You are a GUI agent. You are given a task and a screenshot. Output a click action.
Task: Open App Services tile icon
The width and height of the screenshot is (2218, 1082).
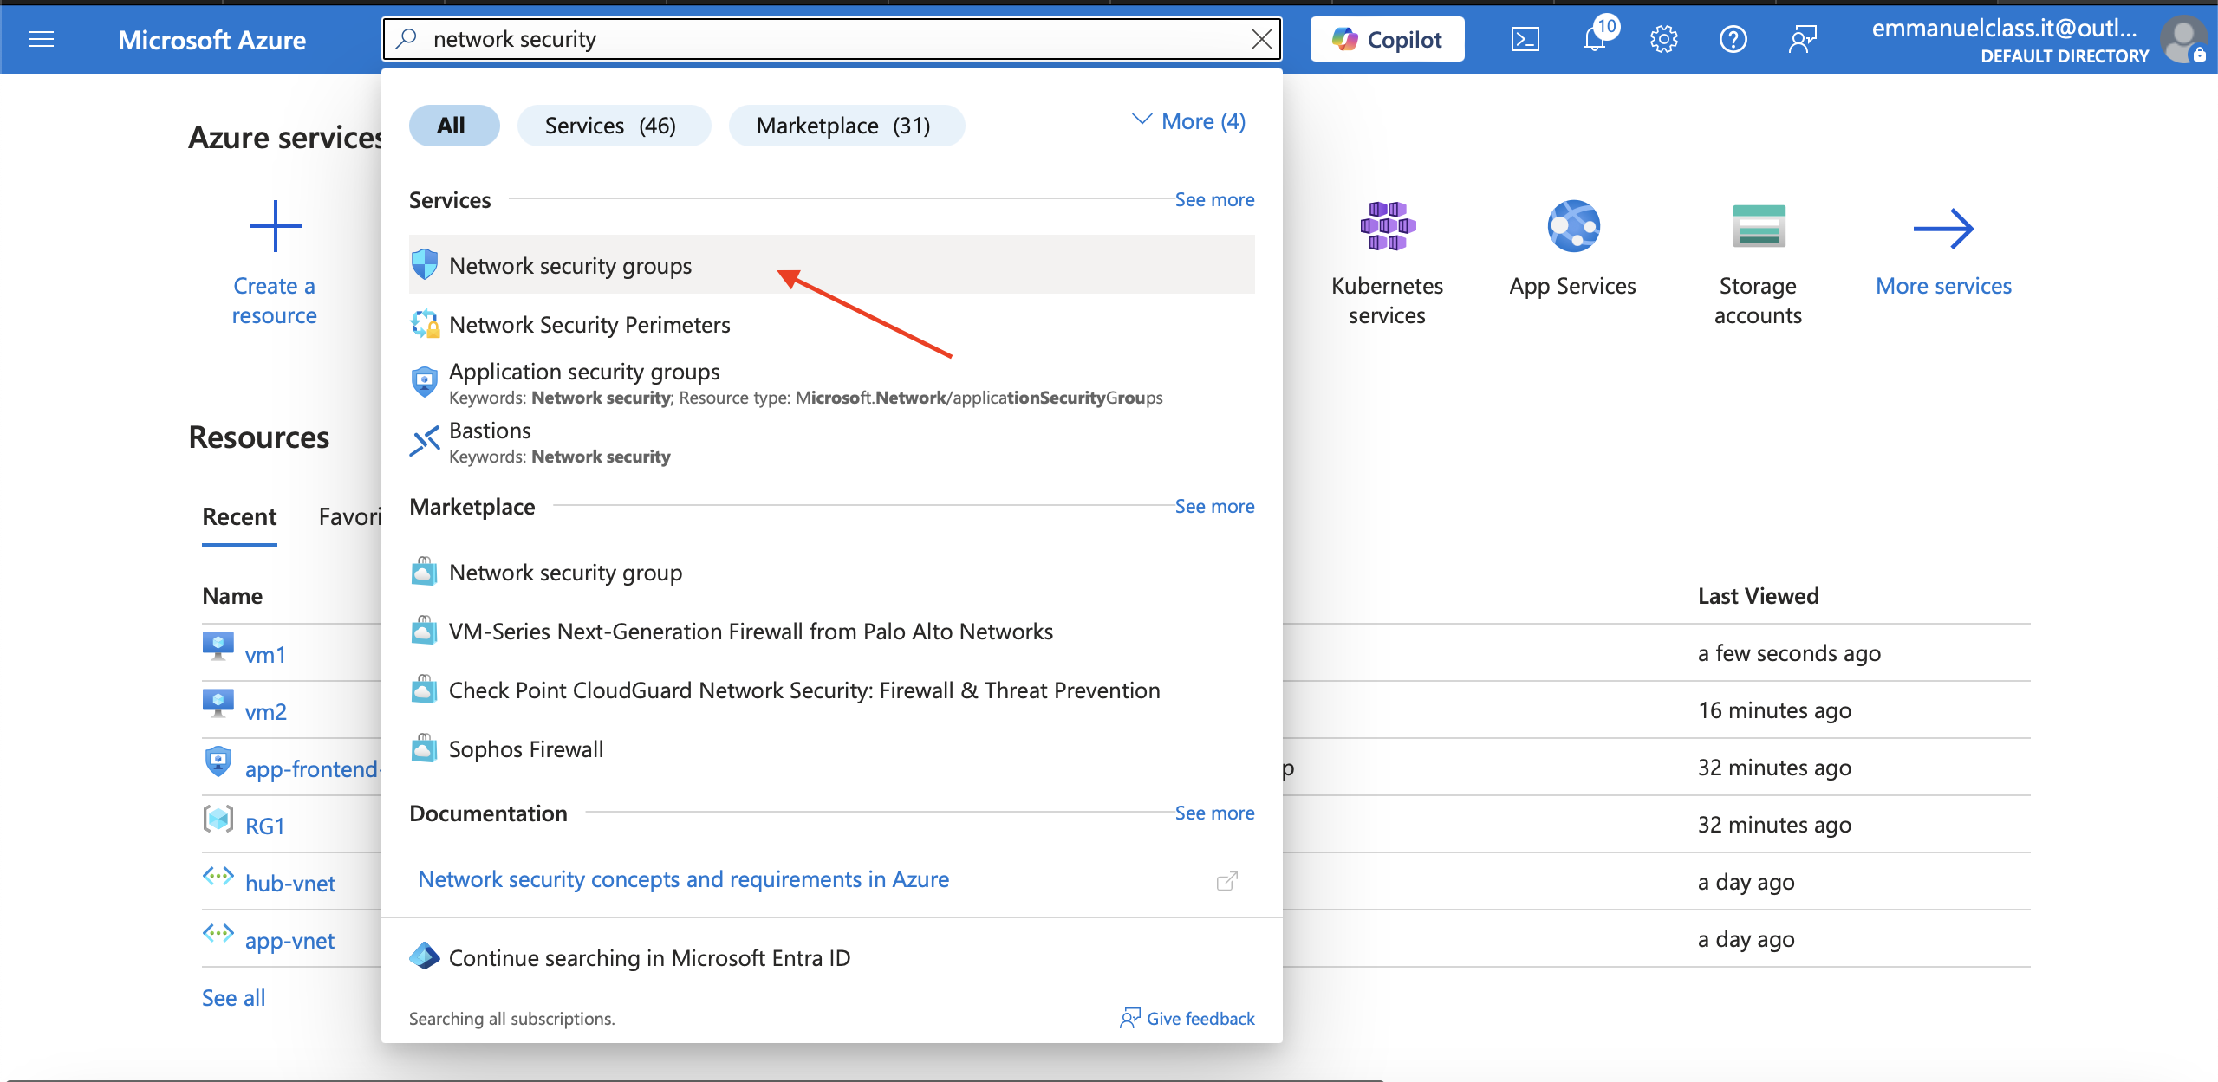tap(1573, 227)
